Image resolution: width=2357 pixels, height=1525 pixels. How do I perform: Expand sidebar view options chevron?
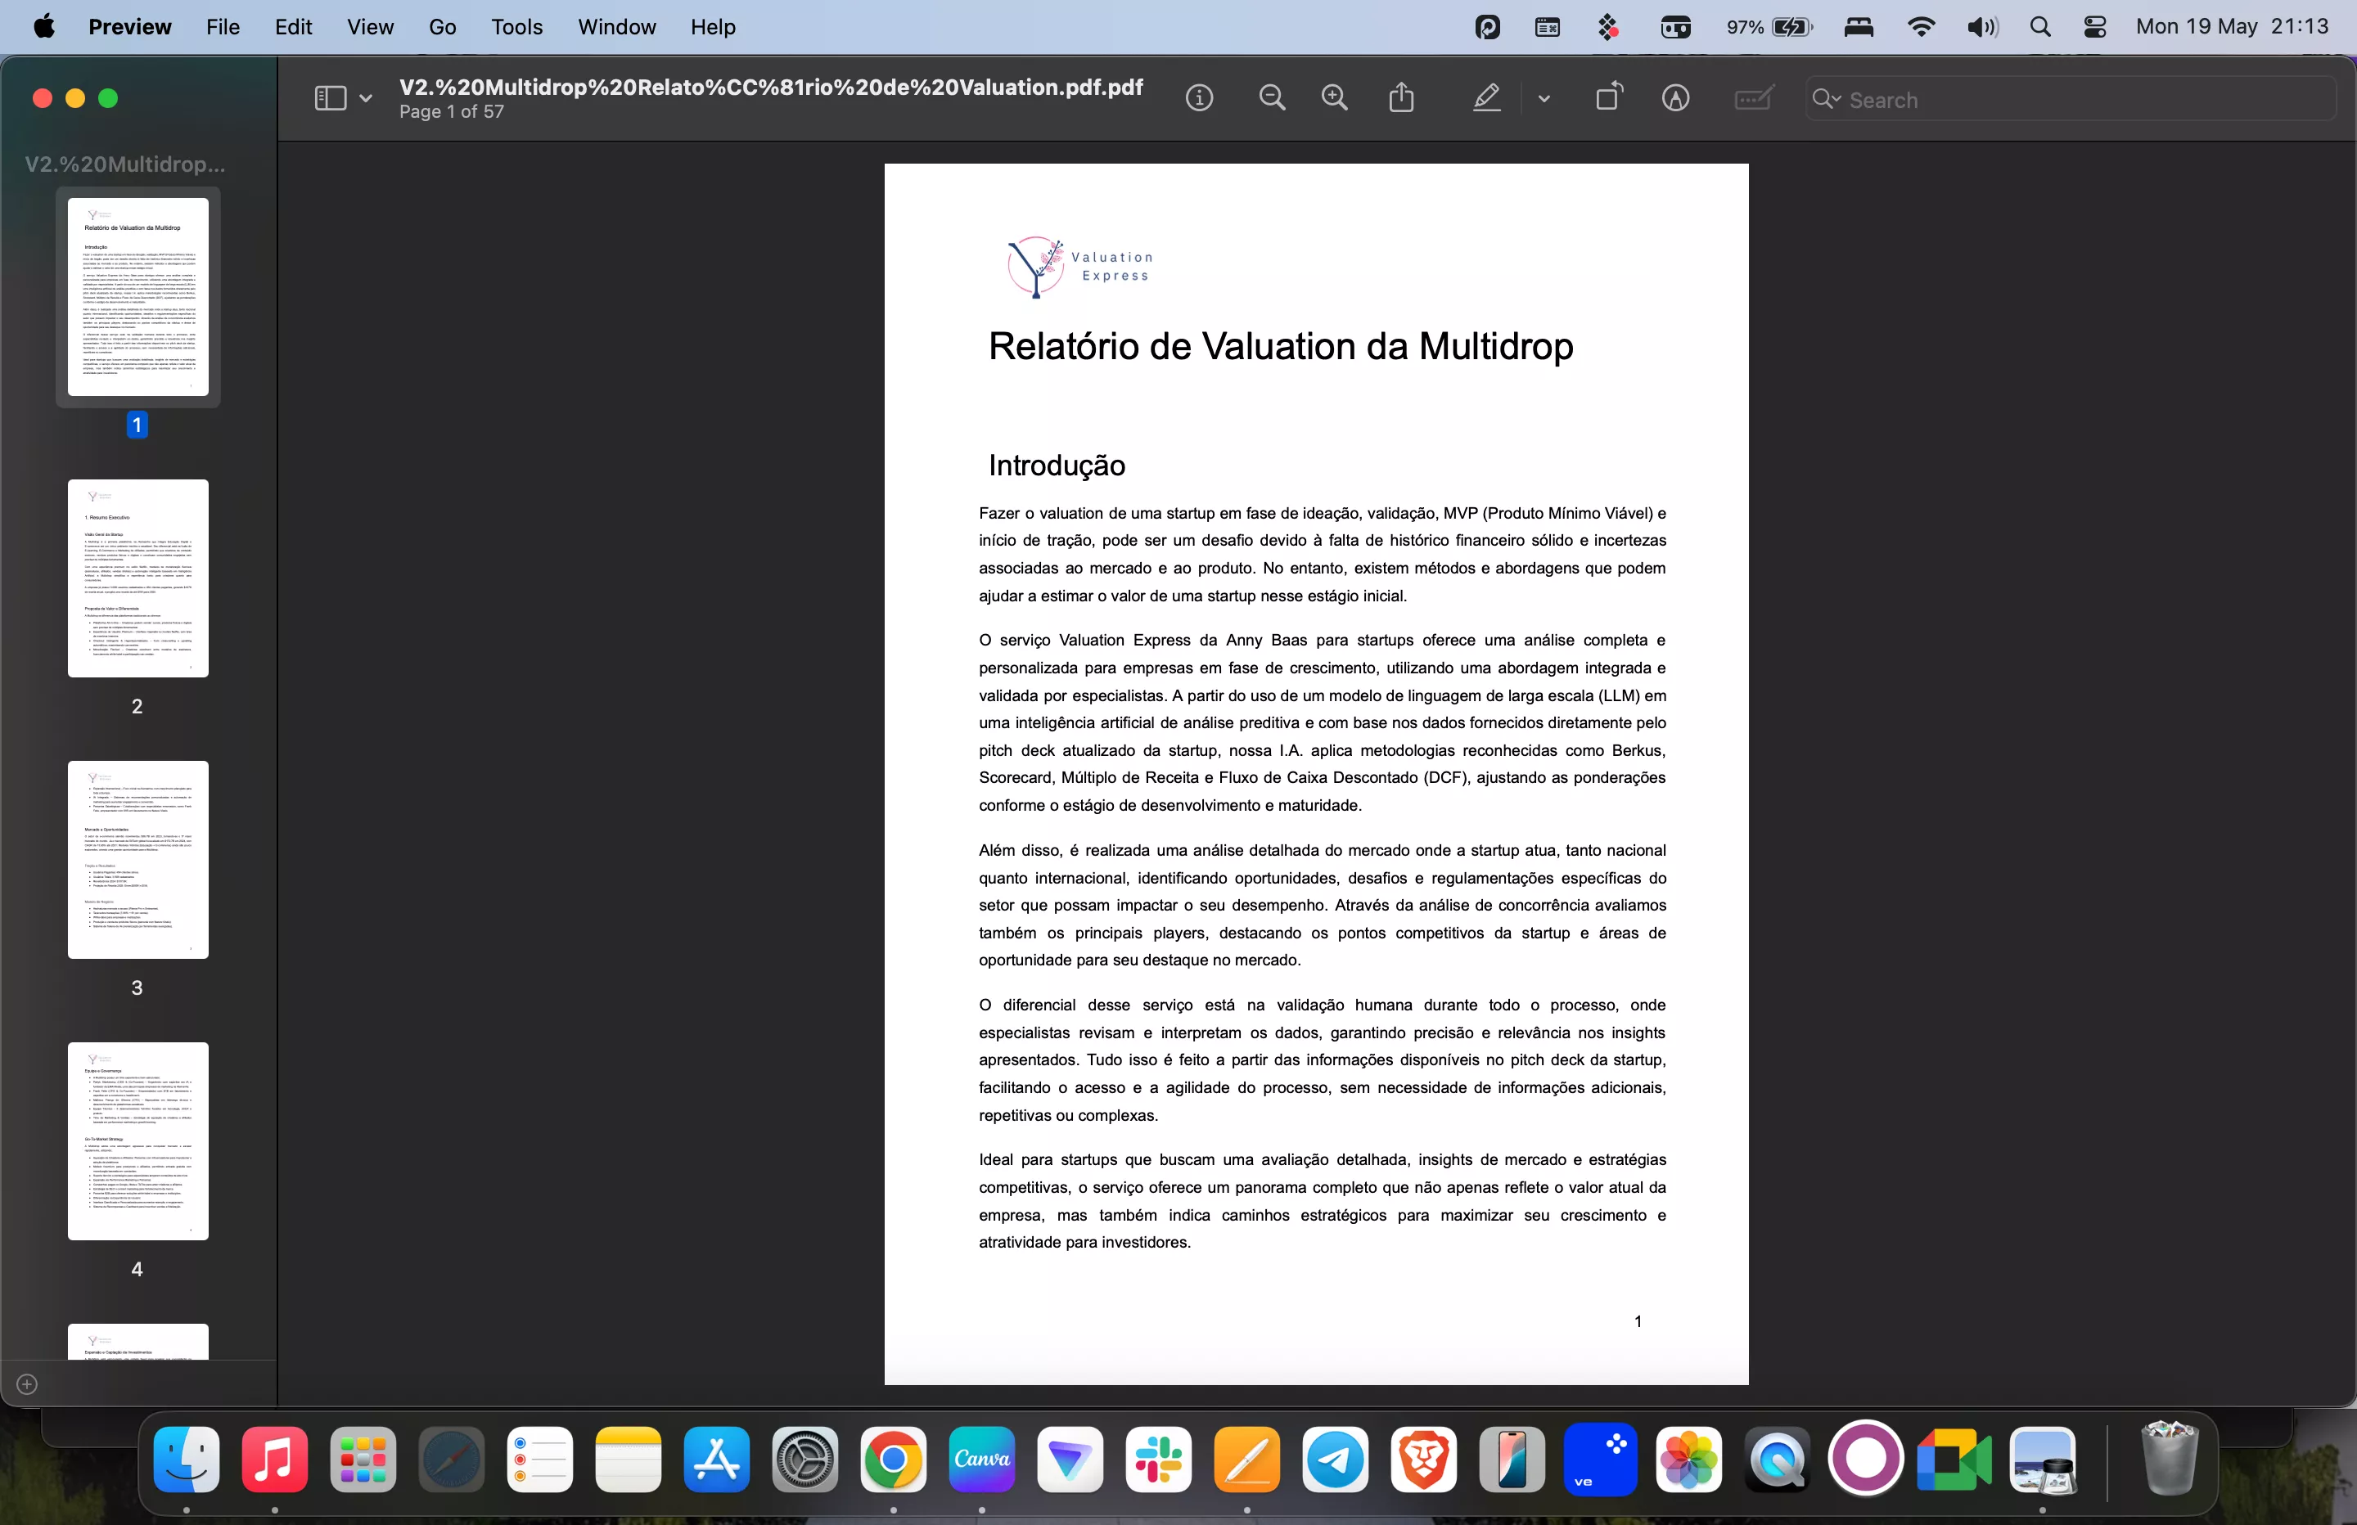click(366, 98)
